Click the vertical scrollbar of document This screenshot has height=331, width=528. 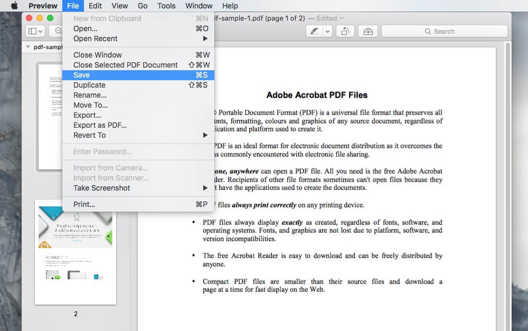(508, 186)
